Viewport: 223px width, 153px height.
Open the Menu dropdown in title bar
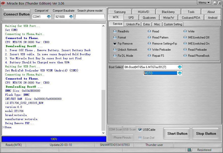[x=204, y=3]
